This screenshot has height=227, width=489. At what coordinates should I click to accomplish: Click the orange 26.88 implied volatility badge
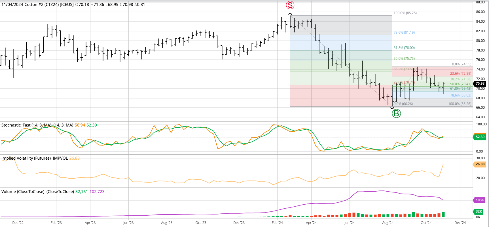480,164
